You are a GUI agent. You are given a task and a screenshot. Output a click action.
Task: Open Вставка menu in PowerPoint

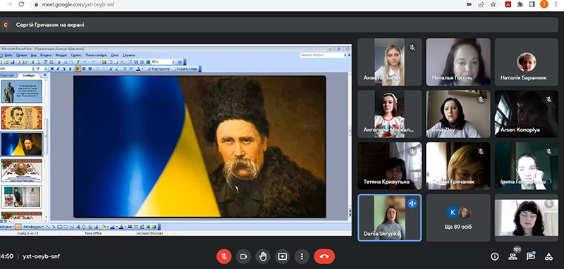pyautogui.click(x=46, y=56)
